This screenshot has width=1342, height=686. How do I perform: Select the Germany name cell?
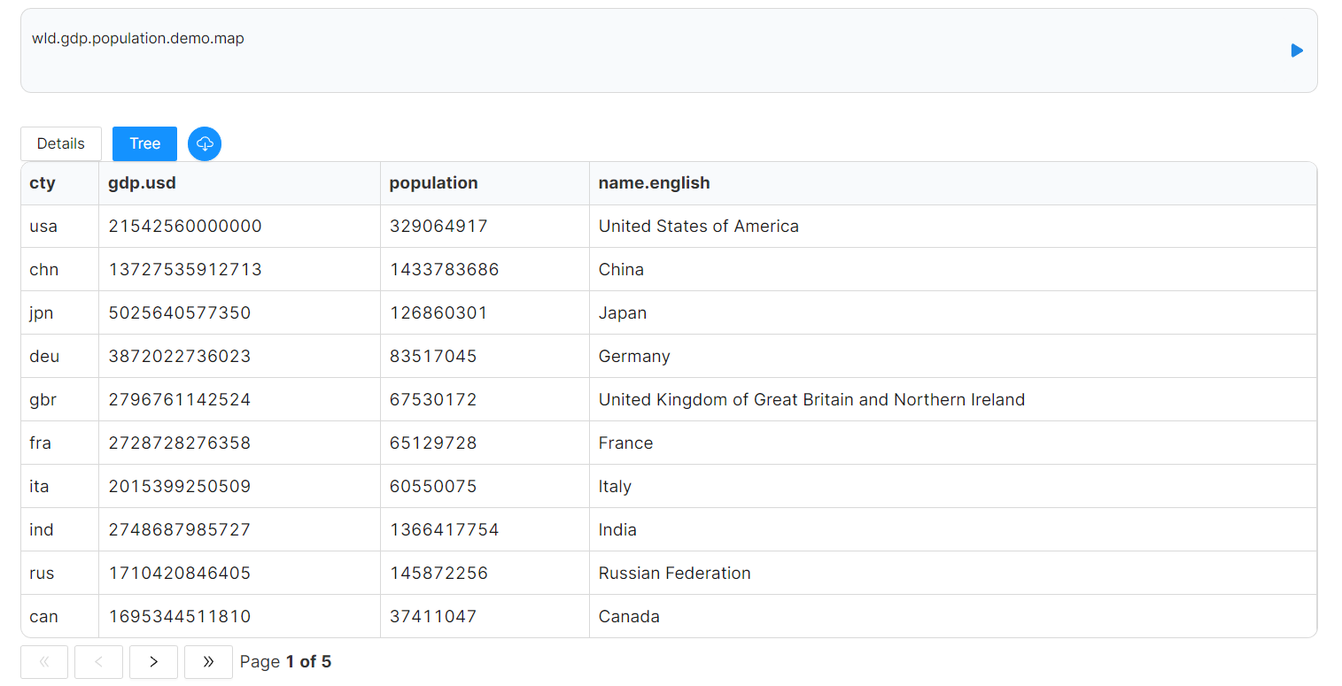point(953,357)
